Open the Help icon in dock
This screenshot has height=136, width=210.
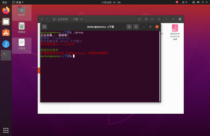click(6, 44)
